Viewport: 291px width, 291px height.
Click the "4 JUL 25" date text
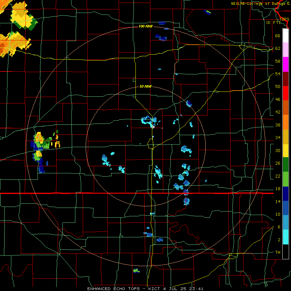point(175,289)
